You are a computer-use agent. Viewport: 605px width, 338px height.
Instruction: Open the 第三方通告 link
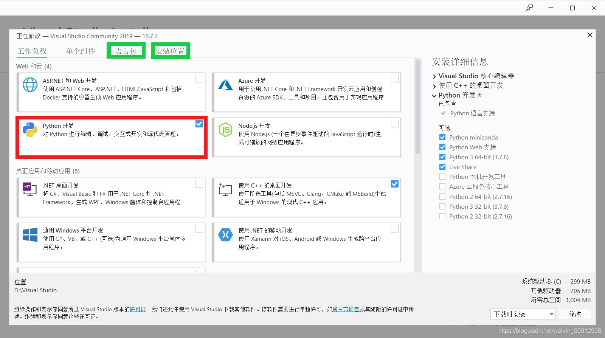(x=346, y=309)
